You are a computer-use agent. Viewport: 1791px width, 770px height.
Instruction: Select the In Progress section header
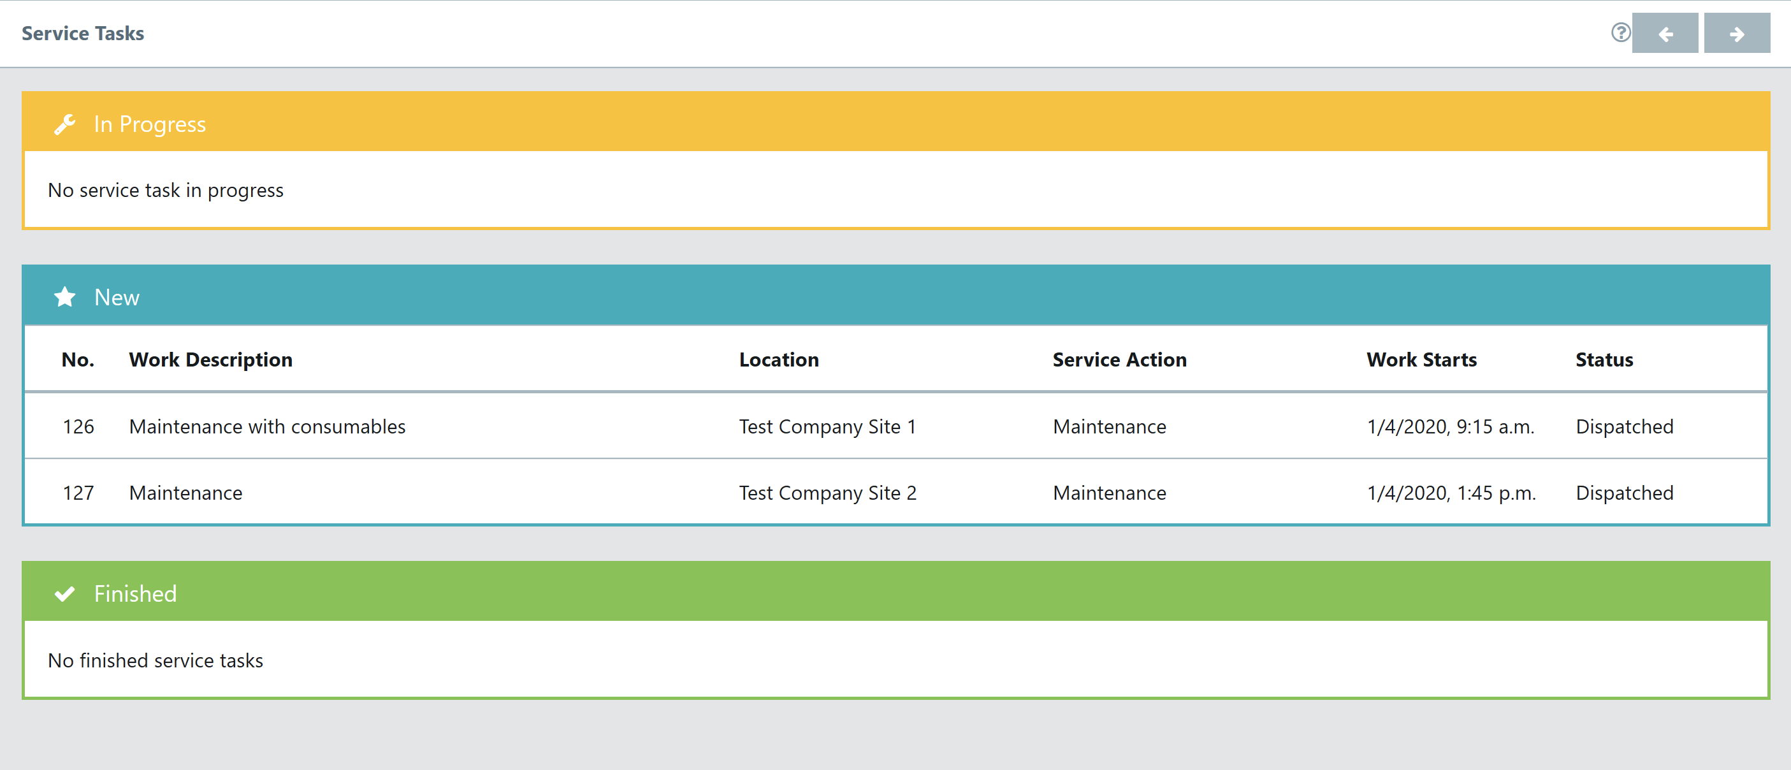pos(150,124)
